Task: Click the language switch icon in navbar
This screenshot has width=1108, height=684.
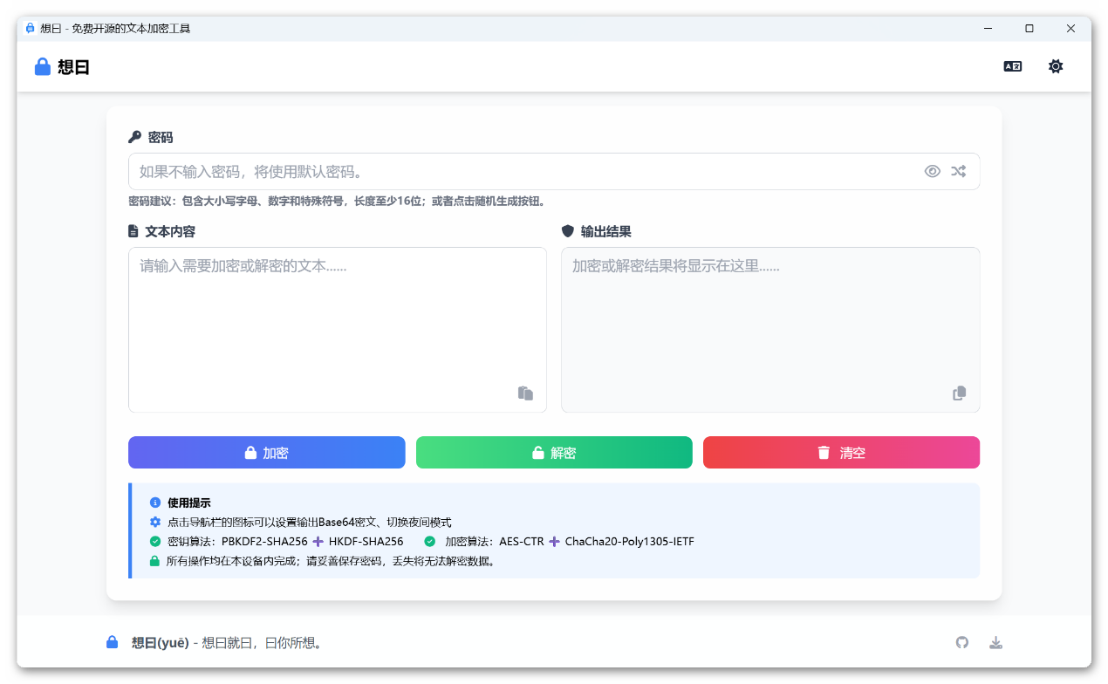Action: tap(1012, 65)
